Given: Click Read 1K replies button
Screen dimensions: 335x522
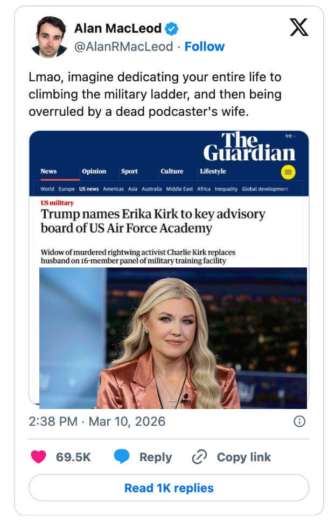Looking at the screenshot, I should click(x=169, y=488).
